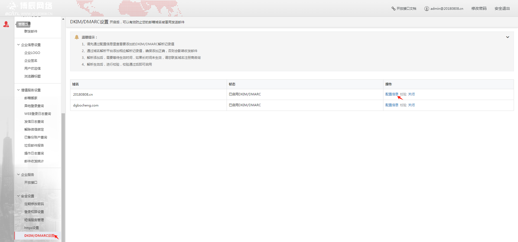Go to 操作日志查询 in the sidebar
This screenshot has width=518, height=242.
tap(34, 153)
